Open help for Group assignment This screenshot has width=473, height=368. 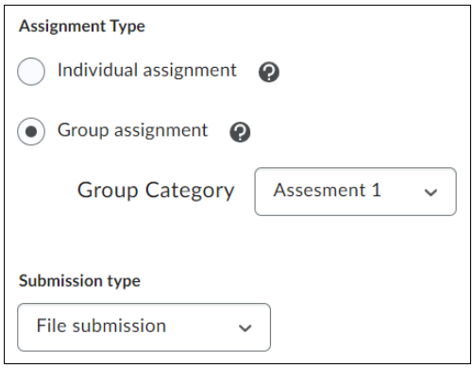[240, 132]
